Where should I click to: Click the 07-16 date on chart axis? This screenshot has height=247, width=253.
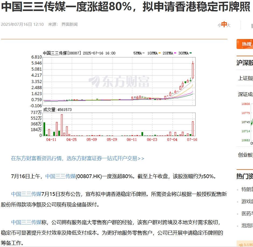pyautogui.click(x=192, y=140)
